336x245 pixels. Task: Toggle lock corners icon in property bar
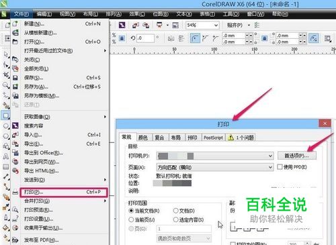point(264,38)
